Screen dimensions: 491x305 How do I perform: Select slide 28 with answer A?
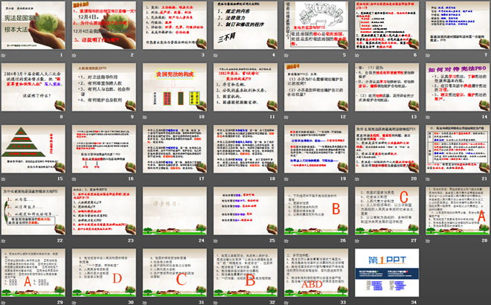point(458,211)
